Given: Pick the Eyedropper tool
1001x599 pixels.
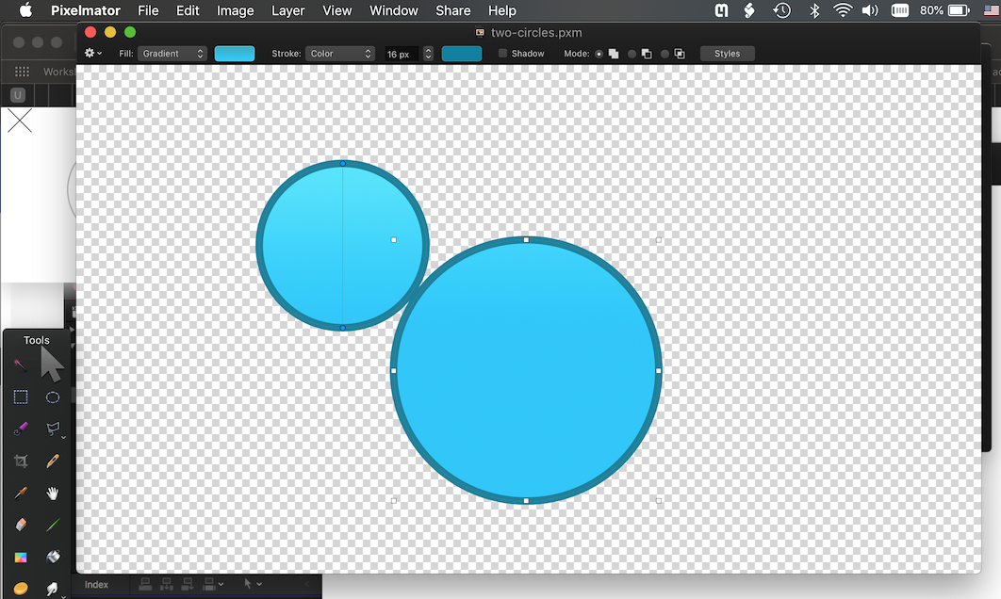Looking at the screenshot, I should (21, 493).
